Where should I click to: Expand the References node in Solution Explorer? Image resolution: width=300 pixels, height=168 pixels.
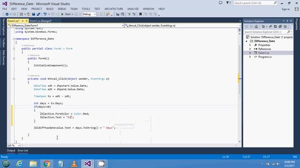coord(250,49)
